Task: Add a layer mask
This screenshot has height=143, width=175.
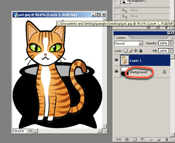Action: point(135,139)
